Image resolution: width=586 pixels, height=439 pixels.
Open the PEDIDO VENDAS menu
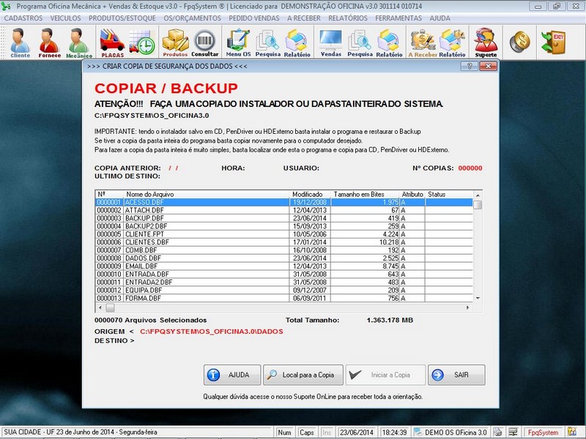(254, 18)
